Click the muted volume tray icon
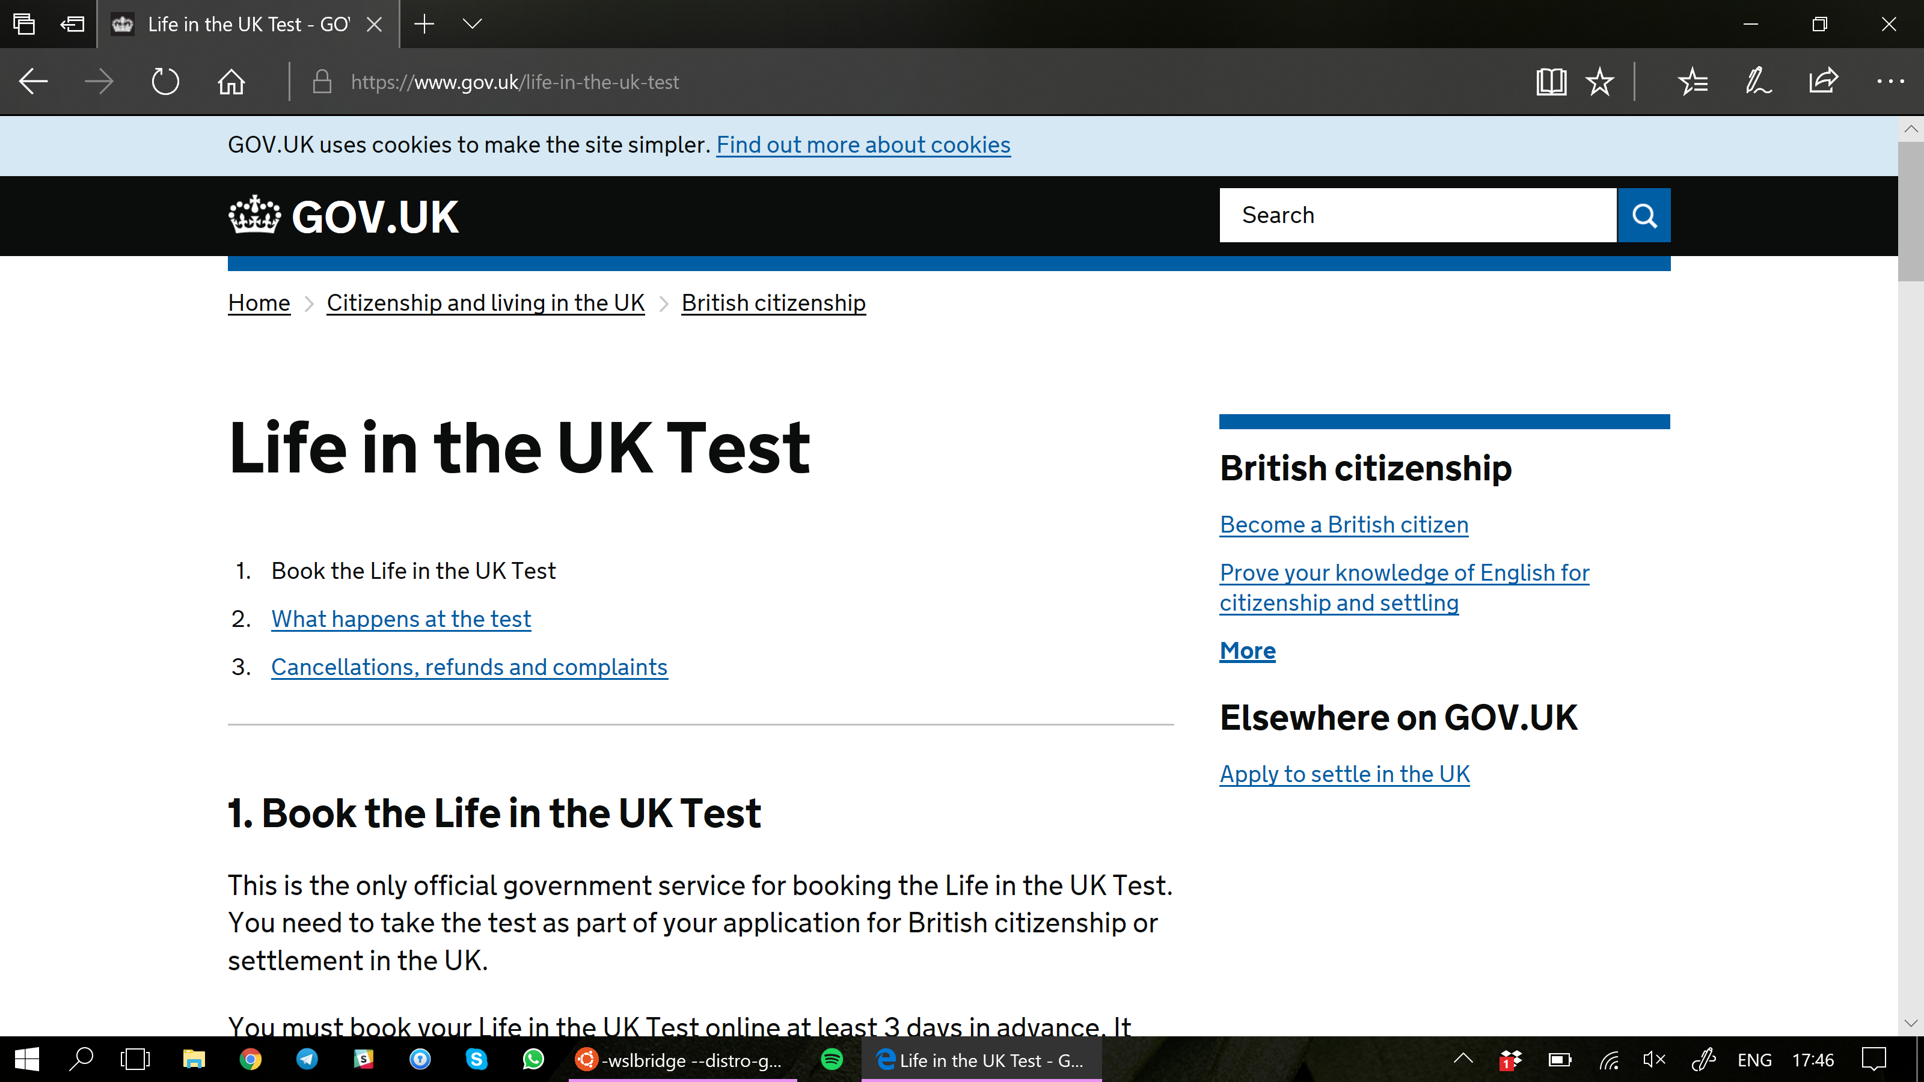Image resolution: width=1924 pixels, height=1082 pixels. point(1655,1060)
